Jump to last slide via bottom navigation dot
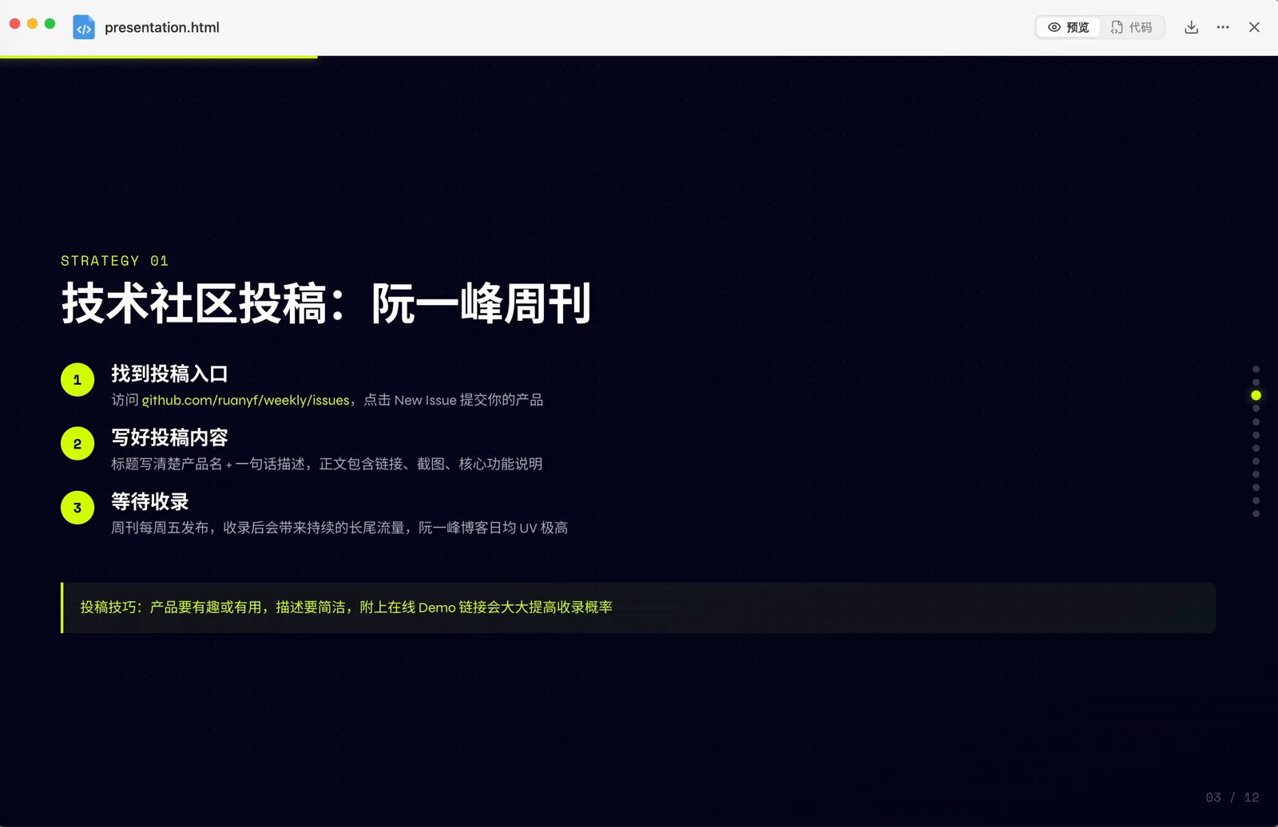Image resolution: width=1278 pixels, height=827 pixels. tap(1256, 514)
